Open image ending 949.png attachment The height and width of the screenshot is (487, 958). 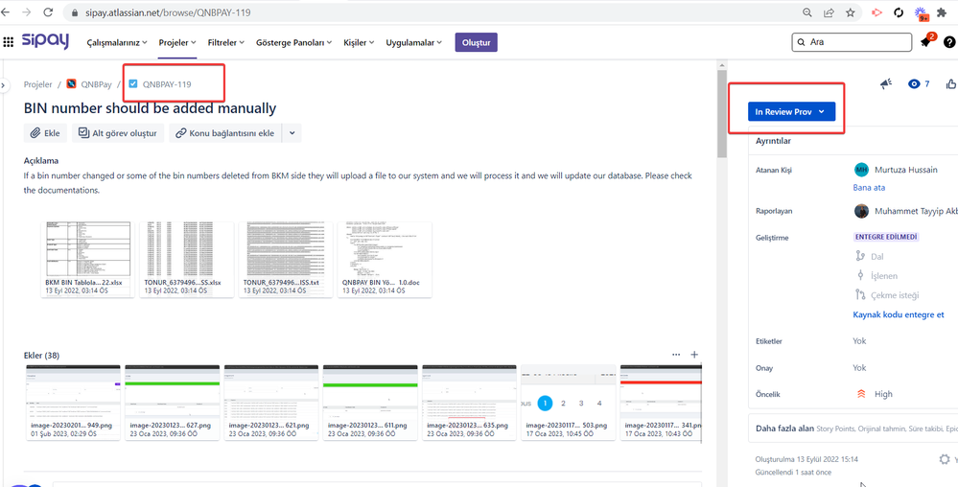coord(73,402)
